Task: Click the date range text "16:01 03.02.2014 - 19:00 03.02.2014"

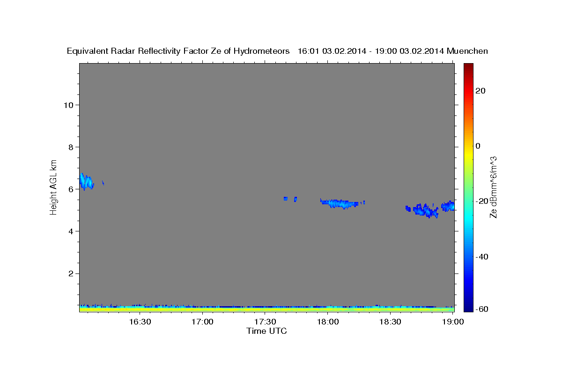Action: point(371,51)
